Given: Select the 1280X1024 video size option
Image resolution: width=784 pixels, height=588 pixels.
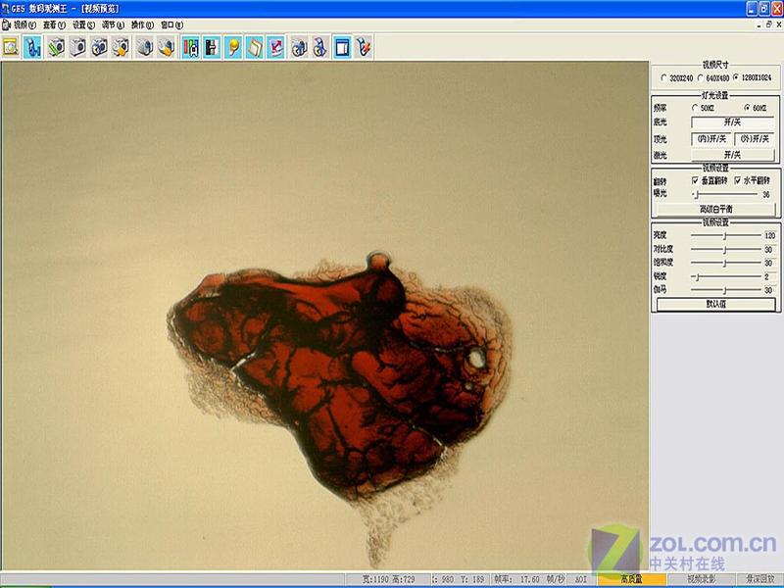Looking at the screenshot, I should point(752,78).
